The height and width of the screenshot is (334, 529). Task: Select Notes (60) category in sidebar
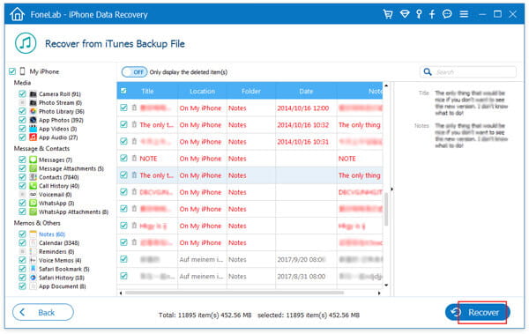point(52,234)
